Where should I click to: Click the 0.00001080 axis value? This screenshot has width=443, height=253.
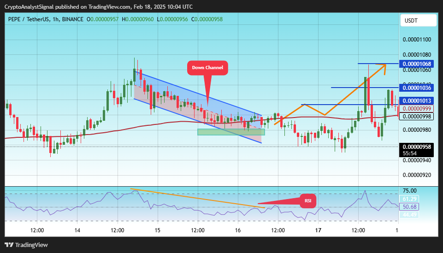click(x=417, y=55)
